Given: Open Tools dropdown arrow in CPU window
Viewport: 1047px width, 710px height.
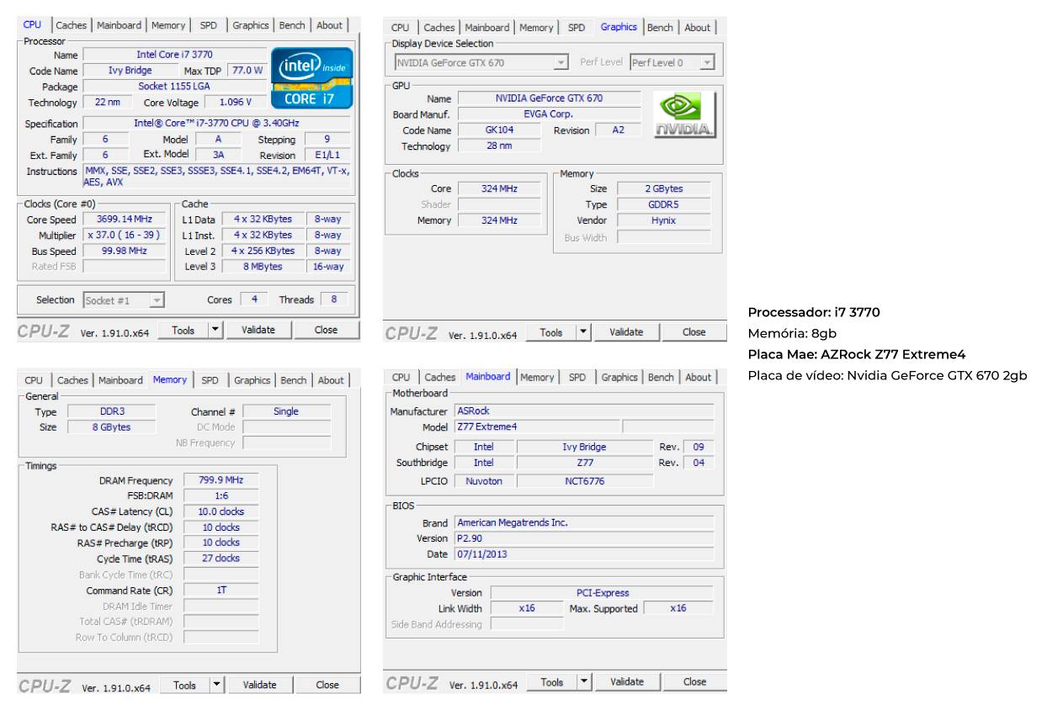Looking at the screenshot, I should pyautogui.click(x=215, y=330).
